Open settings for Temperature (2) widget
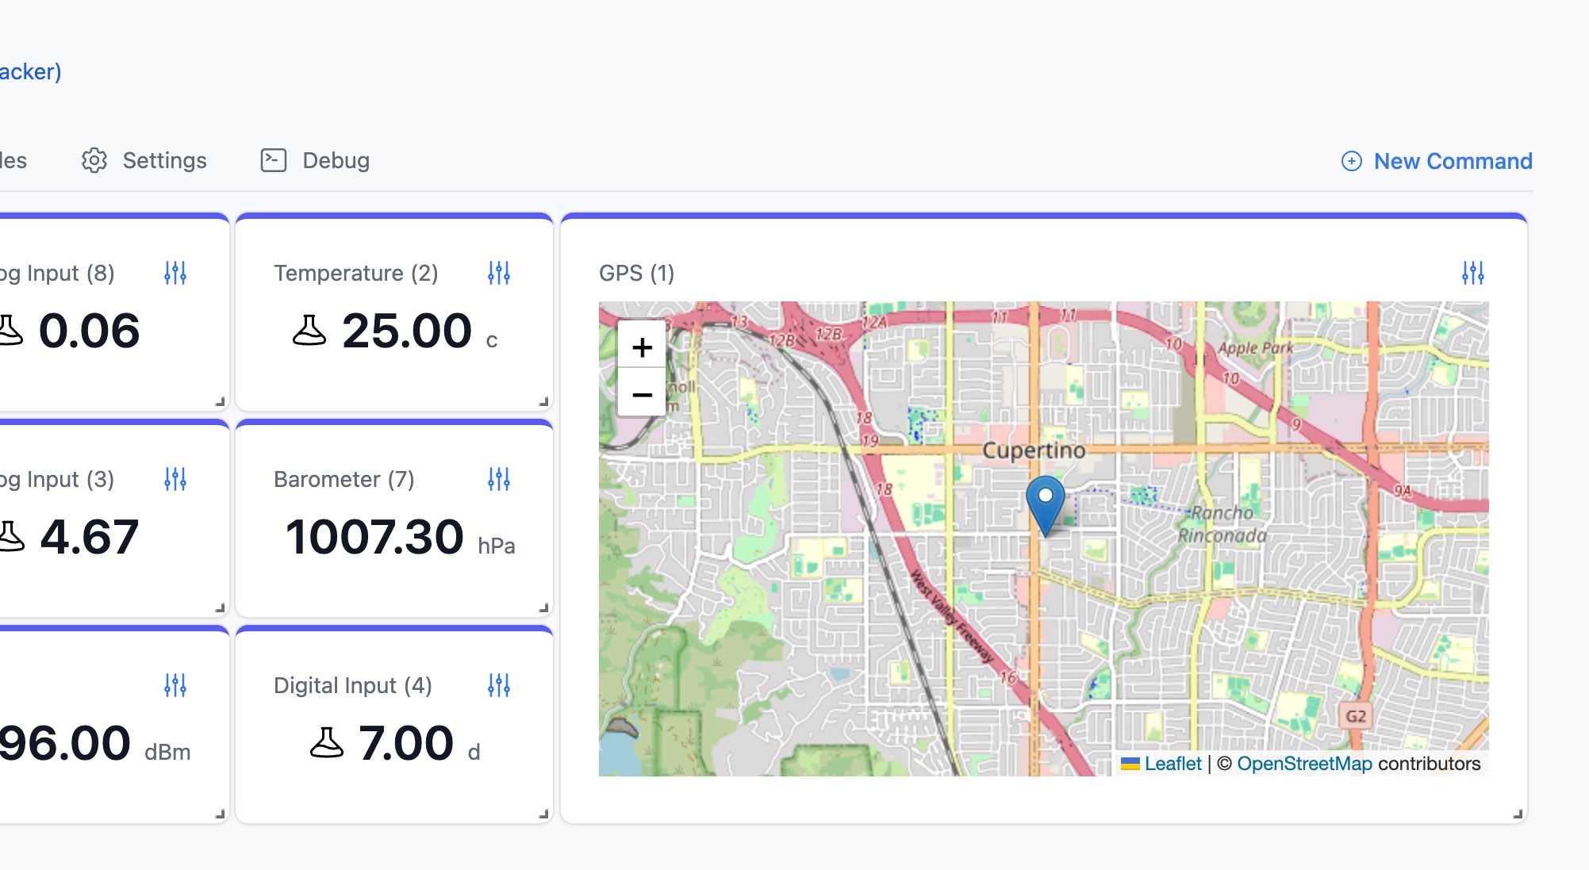Image resolution: width=1589 pixels, height=870 pixels. pyautogui.click(x=499, y=273)
